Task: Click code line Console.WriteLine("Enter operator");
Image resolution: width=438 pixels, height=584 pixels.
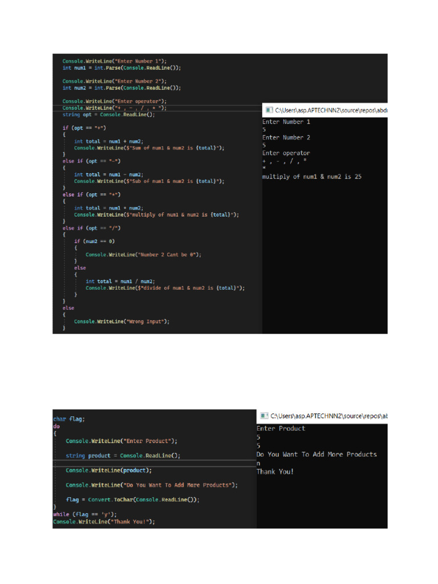Action: tap(114, 102)
